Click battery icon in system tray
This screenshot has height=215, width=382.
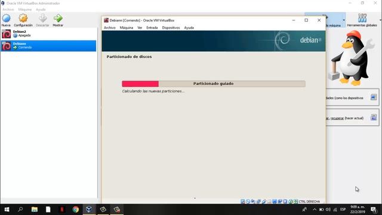(x=321, y=210)
